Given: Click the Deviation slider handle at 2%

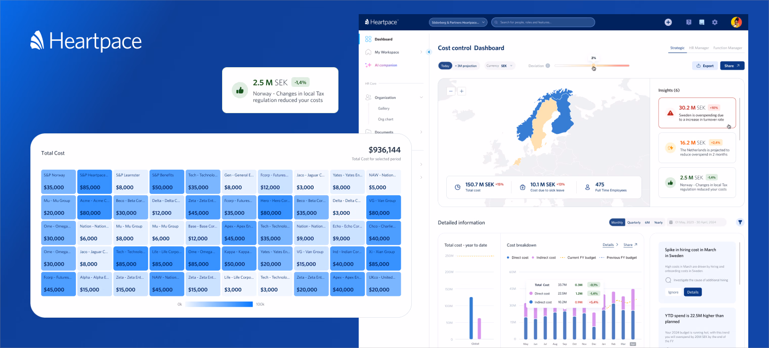Looking at the screenshot, I should [593, 66].
